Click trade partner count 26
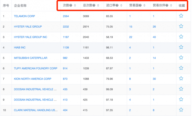 [x=154, y=27]
